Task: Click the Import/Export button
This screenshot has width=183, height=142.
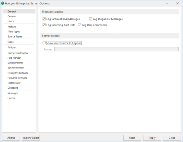Action: coord(31,138)
